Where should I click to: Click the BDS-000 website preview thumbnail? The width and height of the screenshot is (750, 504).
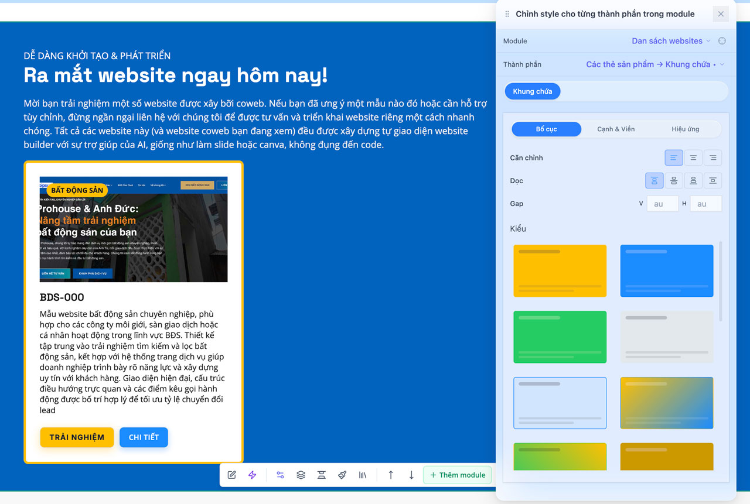pos(134,229)
